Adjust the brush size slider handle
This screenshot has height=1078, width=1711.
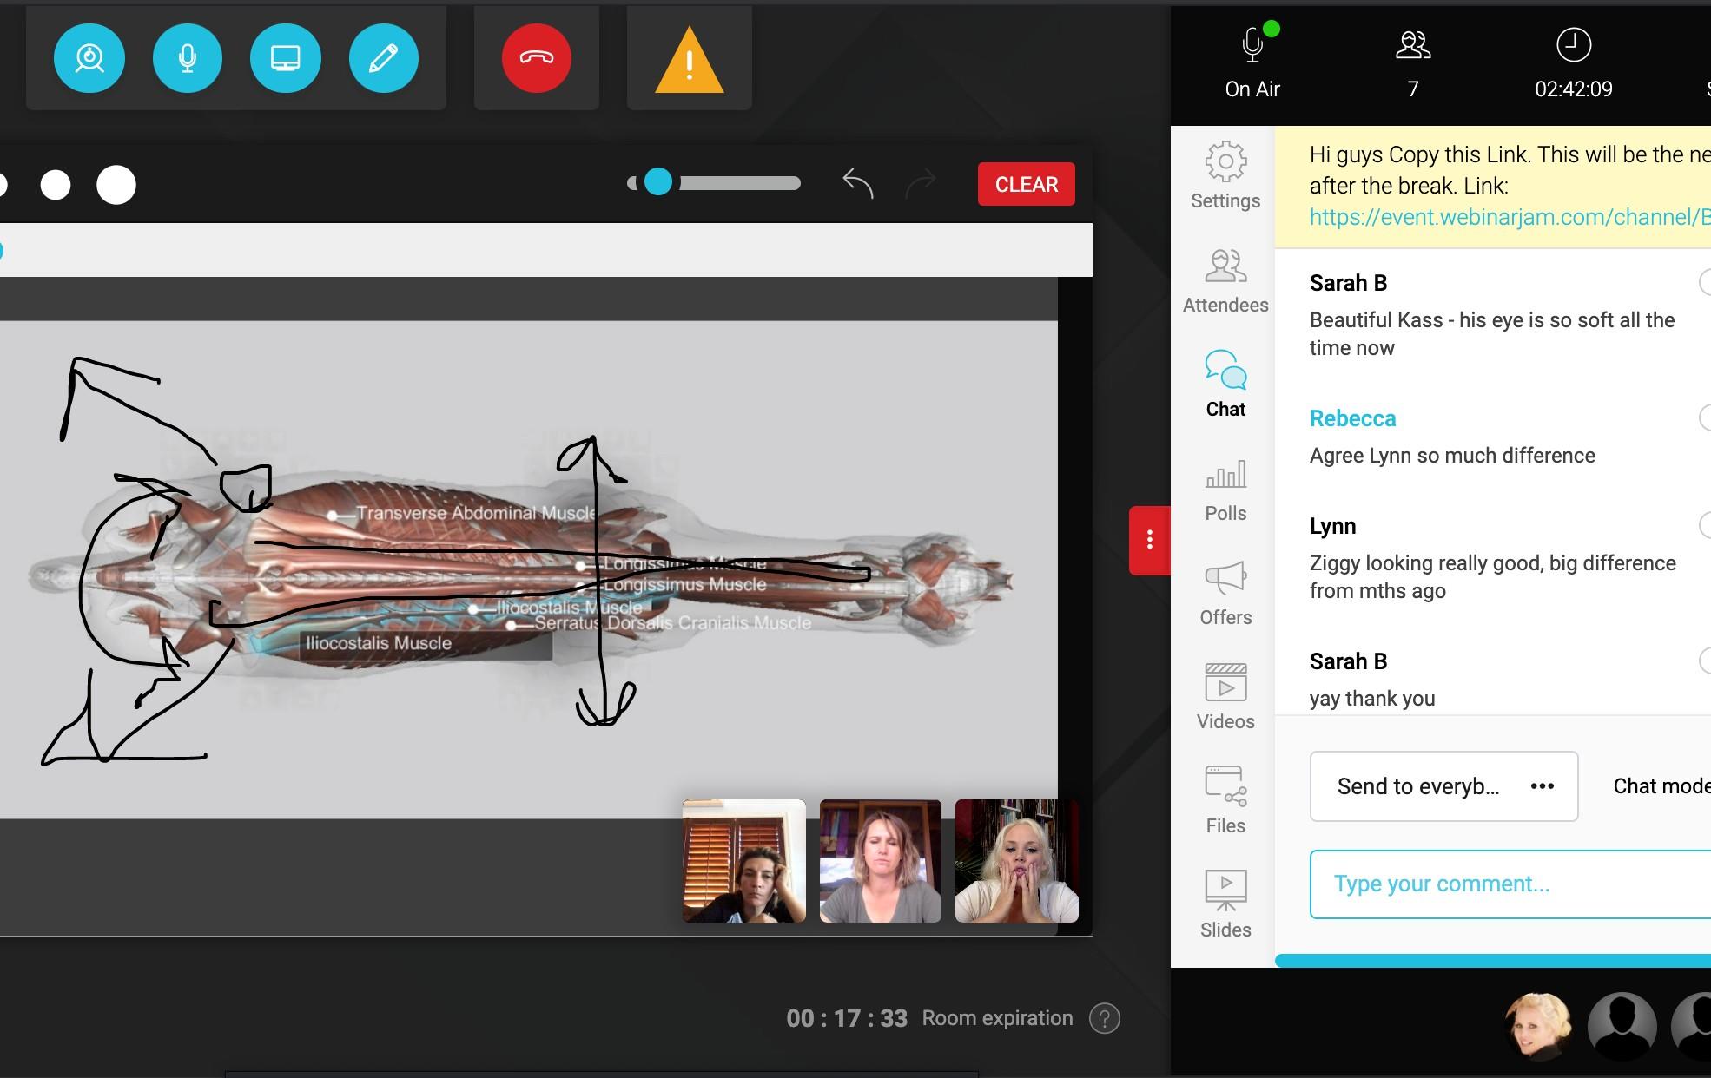tap(658, 182)
